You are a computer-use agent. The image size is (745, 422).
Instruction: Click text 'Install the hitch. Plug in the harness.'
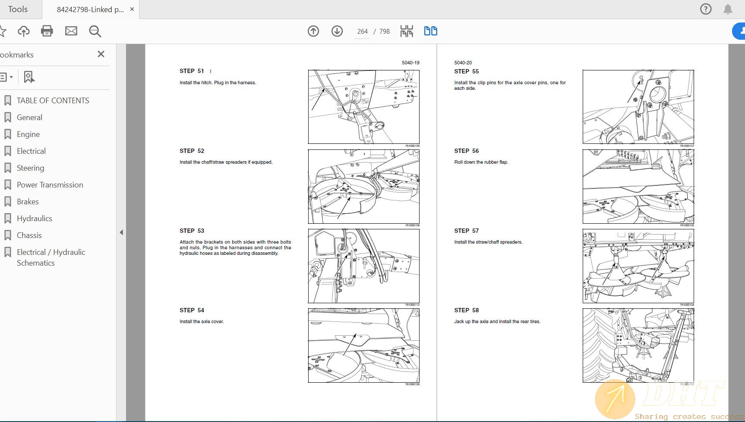(x=218, y=82)
